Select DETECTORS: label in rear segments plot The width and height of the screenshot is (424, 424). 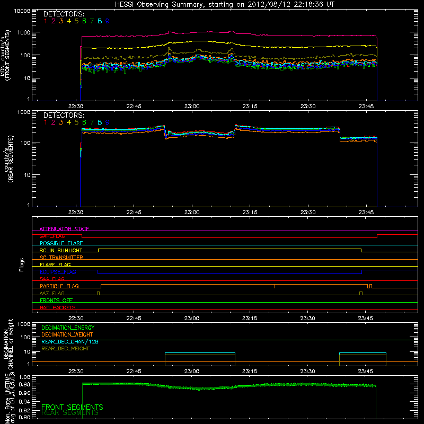click(x=64, y=115)
